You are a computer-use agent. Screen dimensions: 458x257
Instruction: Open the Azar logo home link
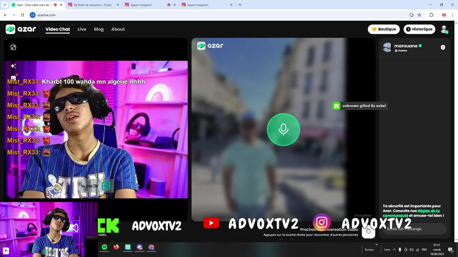[21, 29]
